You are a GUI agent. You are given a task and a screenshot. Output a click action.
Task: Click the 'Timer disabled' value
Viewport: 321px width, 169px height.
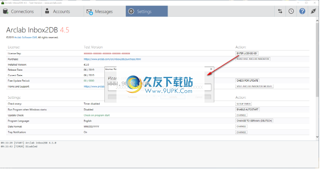point(92,104)
